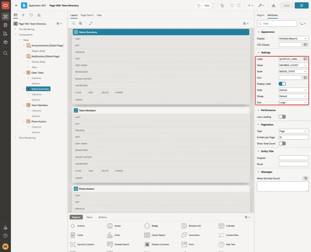Viewport: 311px width, 252px height.
Task: Click the Run page play button
Action: (302, 5)
